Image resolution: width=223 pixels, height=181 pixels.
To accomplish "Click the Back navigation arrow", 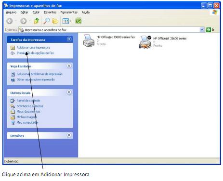I will pos(10,21).
